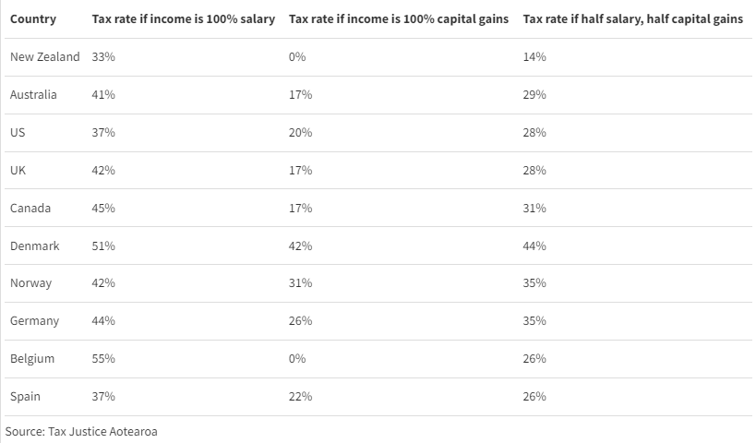
Task: Select the Australia row label
Action: click(33, 95)
